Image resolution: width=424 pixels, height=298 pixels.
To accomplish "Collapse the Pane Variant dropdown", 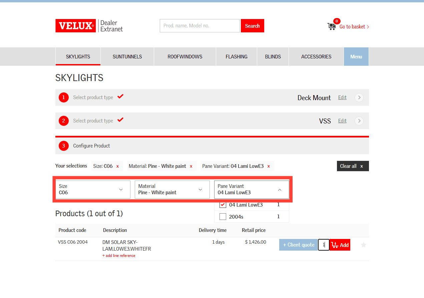I will click(252, 190).
